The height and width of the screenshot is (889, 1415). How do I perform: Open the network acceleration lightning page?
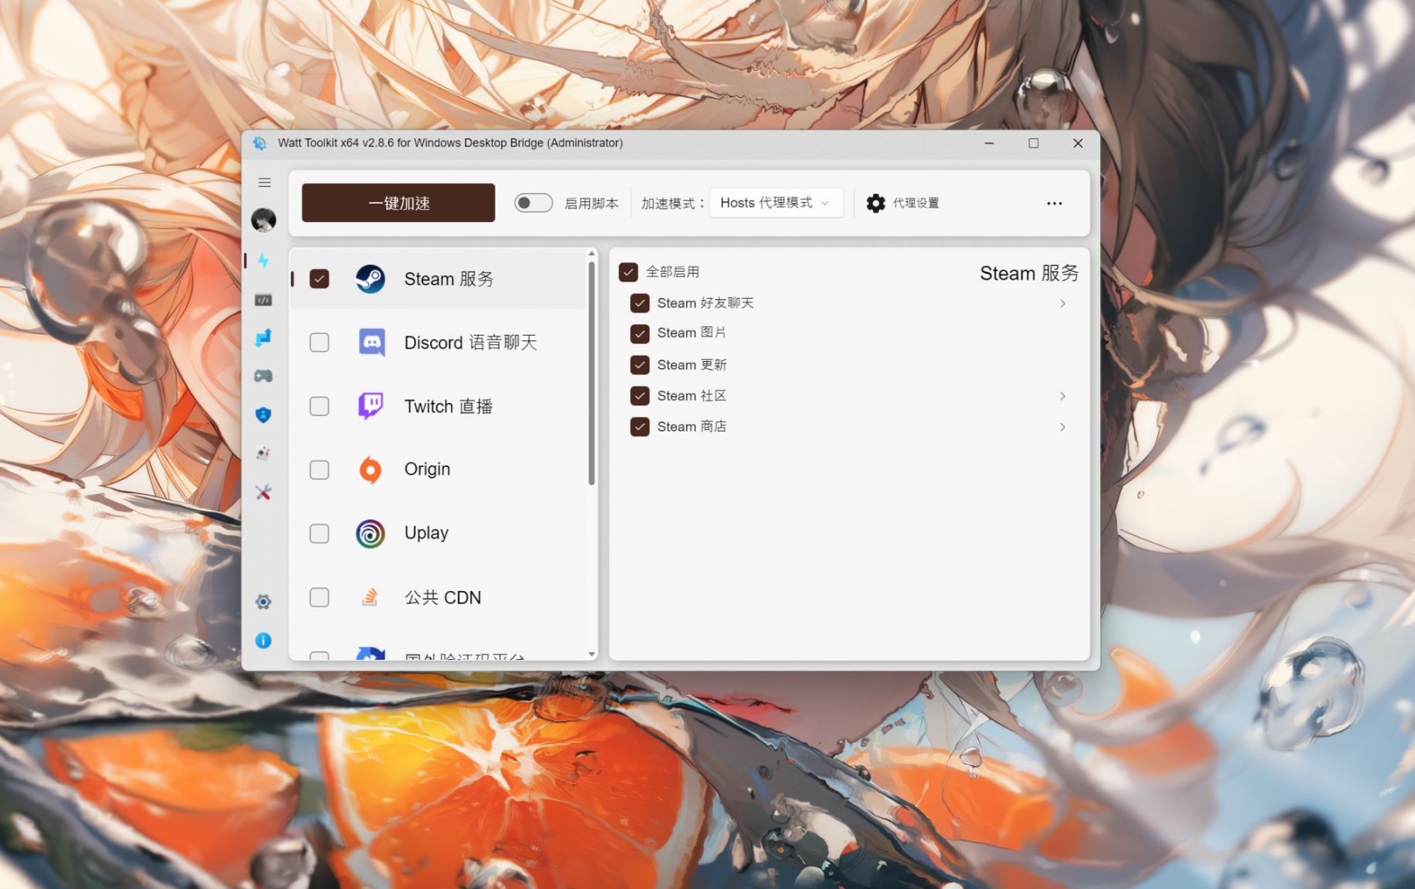click(264, 260)
